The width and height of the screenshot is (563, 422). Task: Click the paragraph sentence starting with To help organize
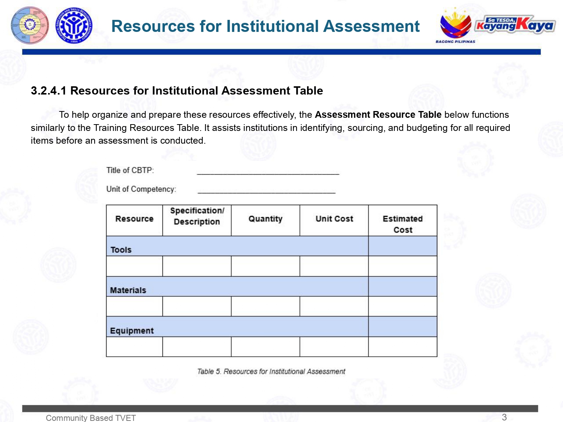[x=270, y=128]
